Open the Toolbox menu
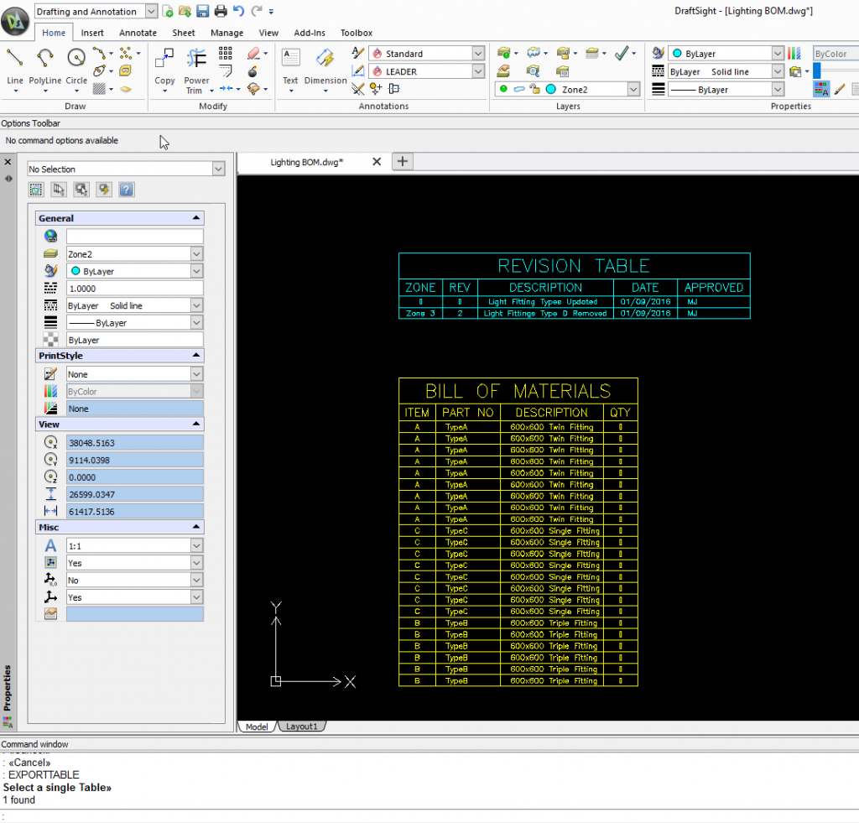This screenshot has height=823, width=859. point(357,33)
